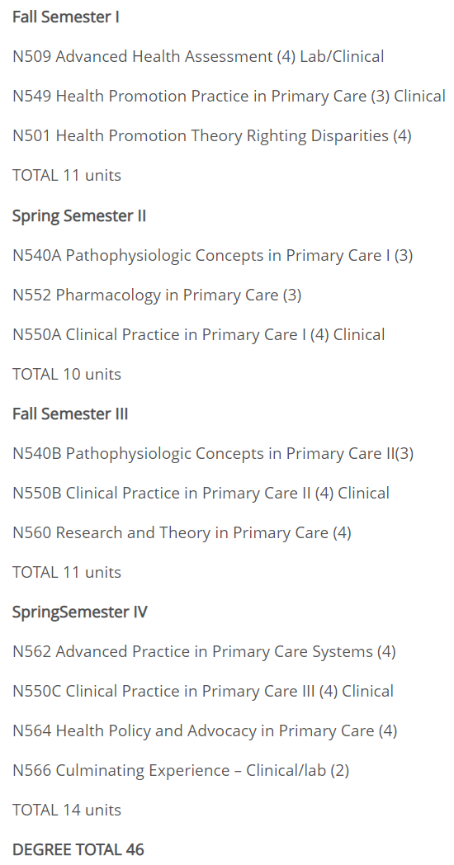Click N550B Clinical Practice II line

pyautogui.click(x=201, y=494)
